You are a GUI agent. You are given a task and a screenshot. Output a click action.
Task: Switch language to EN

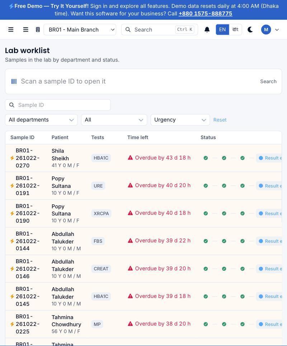(x=222, y=29)
